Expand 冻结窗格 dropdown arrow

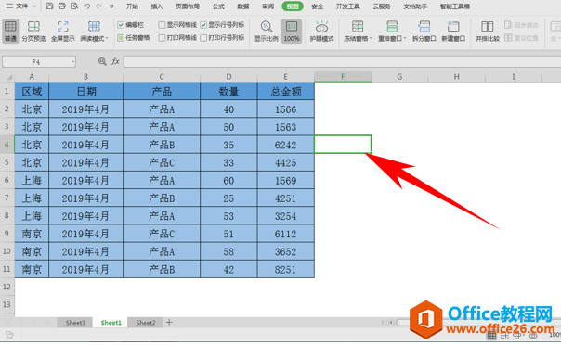click(x=371, y=38)
